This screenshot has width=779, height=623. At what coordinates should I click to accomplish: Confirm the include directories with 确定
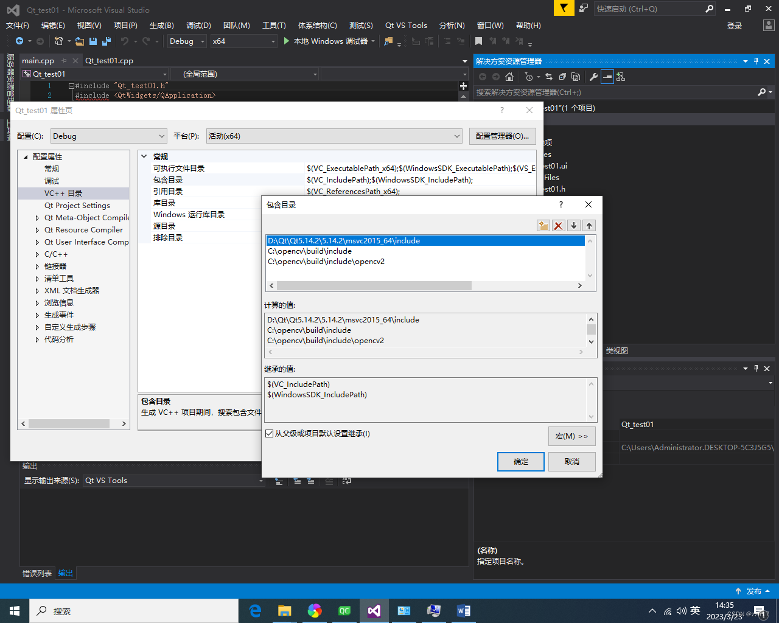pyautogui.click(x=520, y=462)
